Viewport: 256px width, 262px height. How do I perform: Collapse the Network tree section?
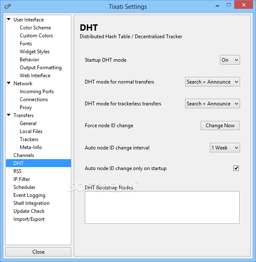coord(9,83)
